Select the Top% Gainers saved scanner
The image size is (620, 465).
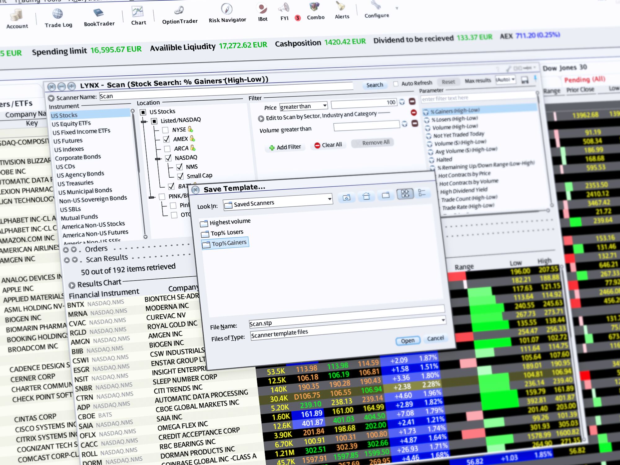tap(225, 243)
